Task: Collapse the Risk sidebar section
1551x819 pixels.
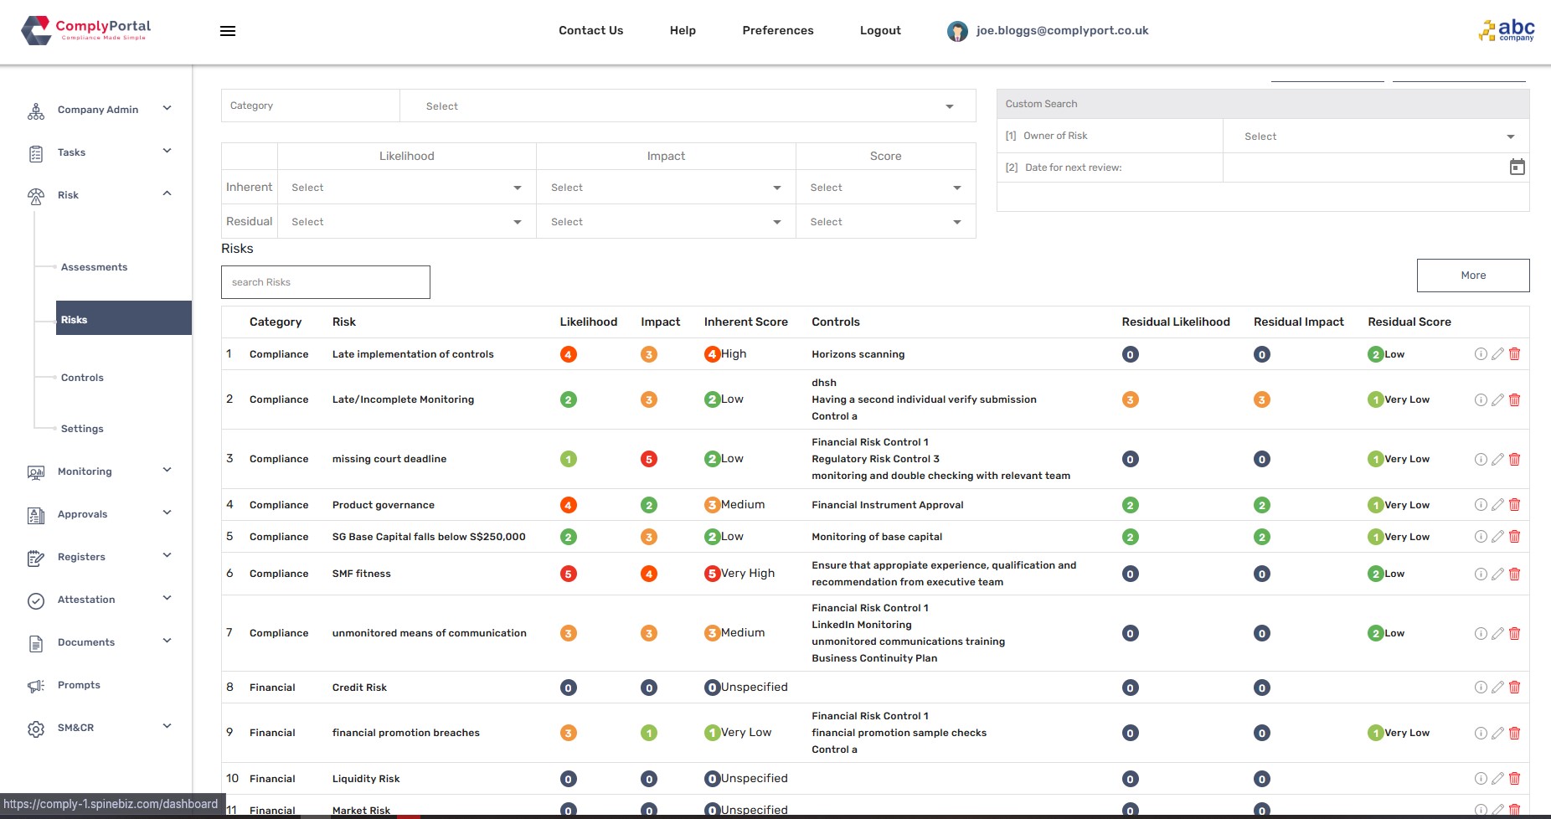Action: (x=167, y=194)
